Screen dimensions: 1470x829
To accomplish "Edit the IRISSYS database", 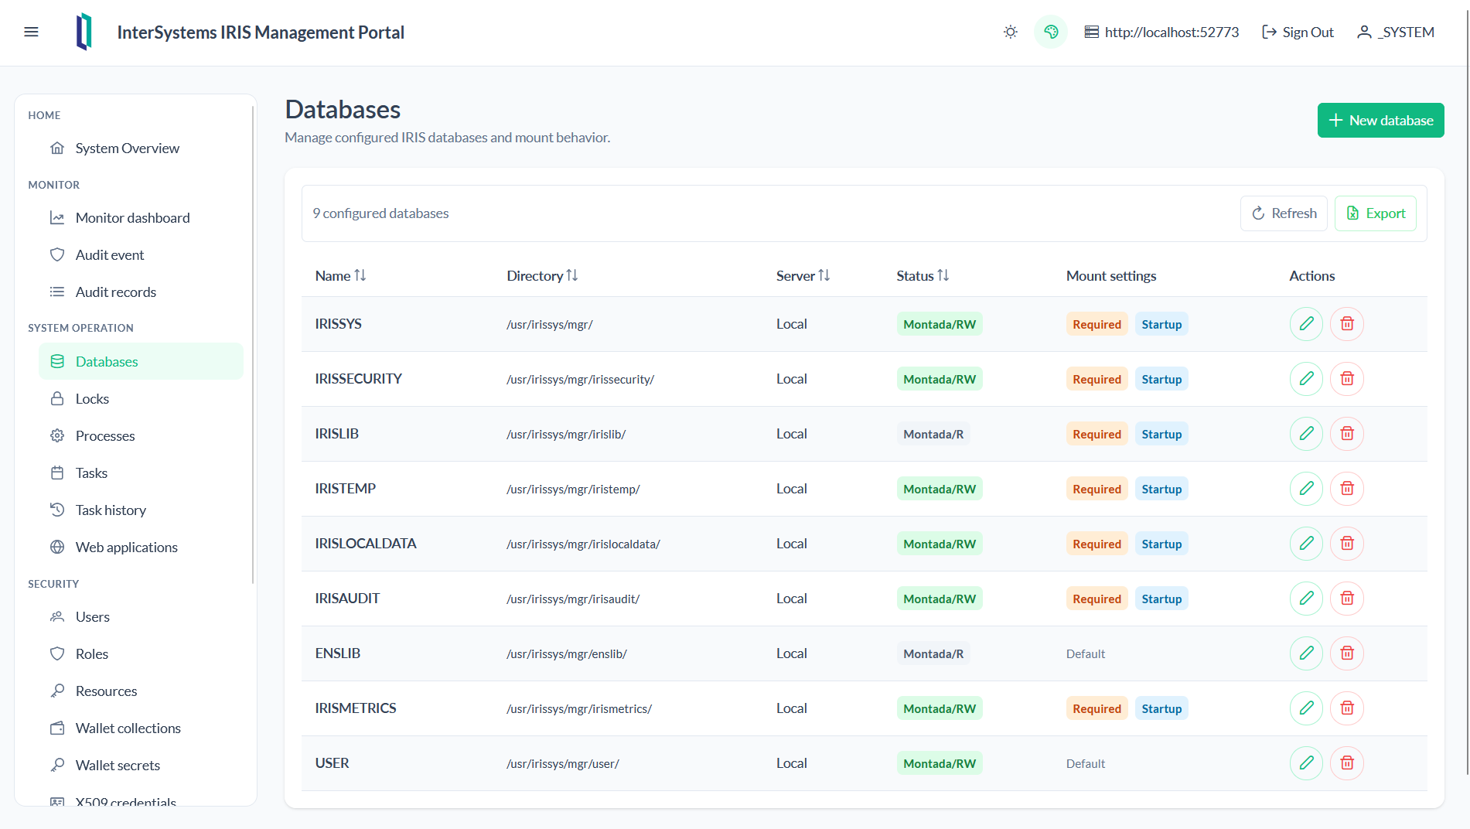I will (x=1306, y=324).
